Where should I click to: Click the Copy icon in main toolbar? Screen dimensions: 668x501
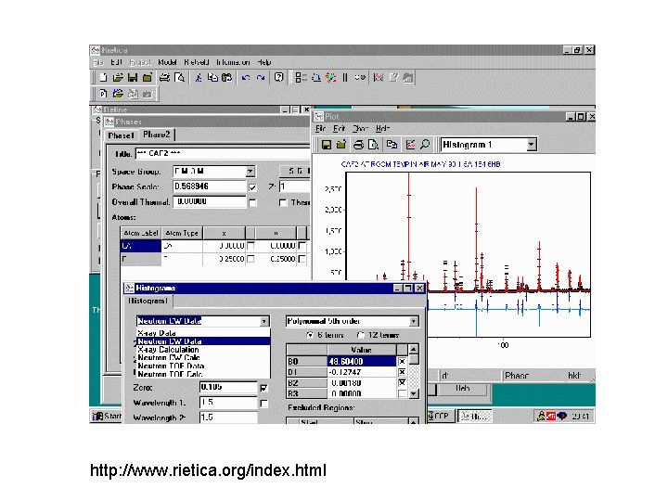pyautogui.click(x=212, y=78)
